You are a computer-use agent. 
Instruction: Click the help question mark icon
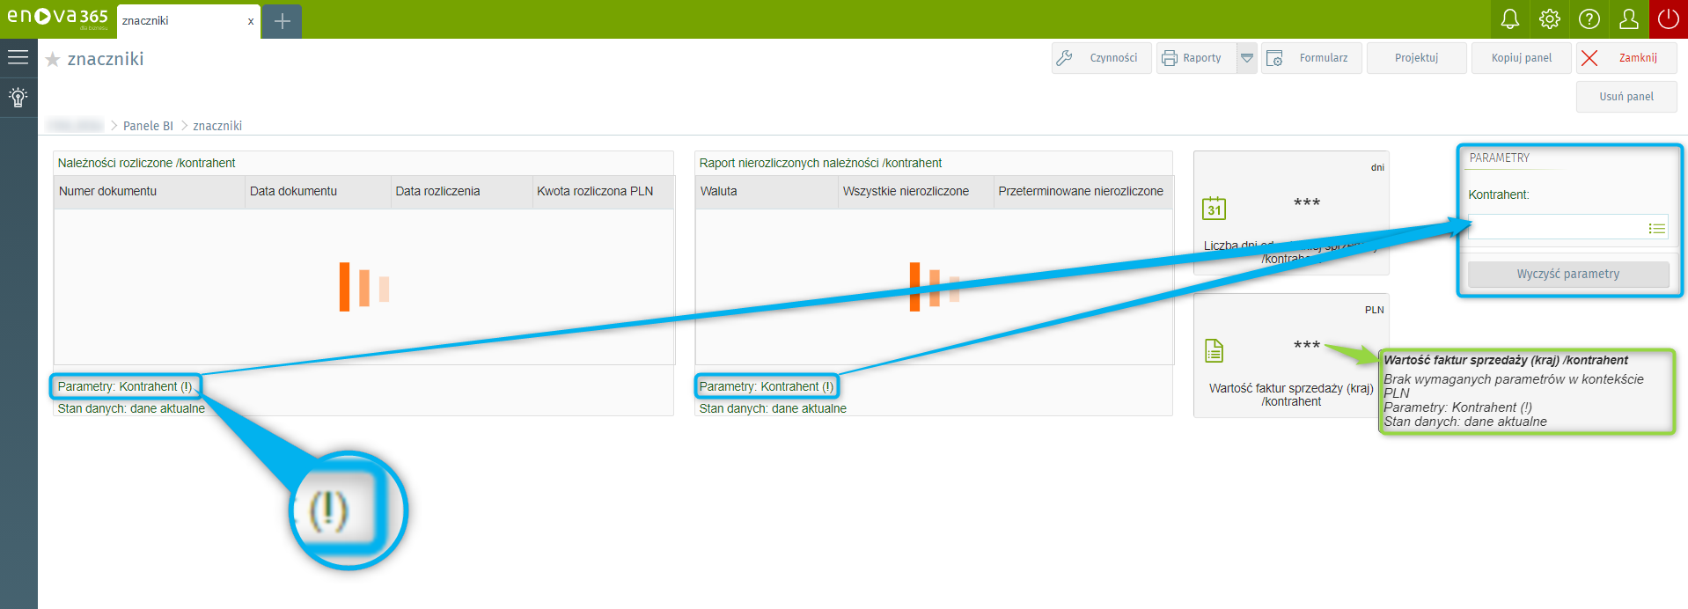[x=1589, y=19]
